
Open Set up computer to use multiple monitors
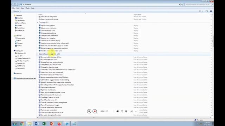click(54, 48)
